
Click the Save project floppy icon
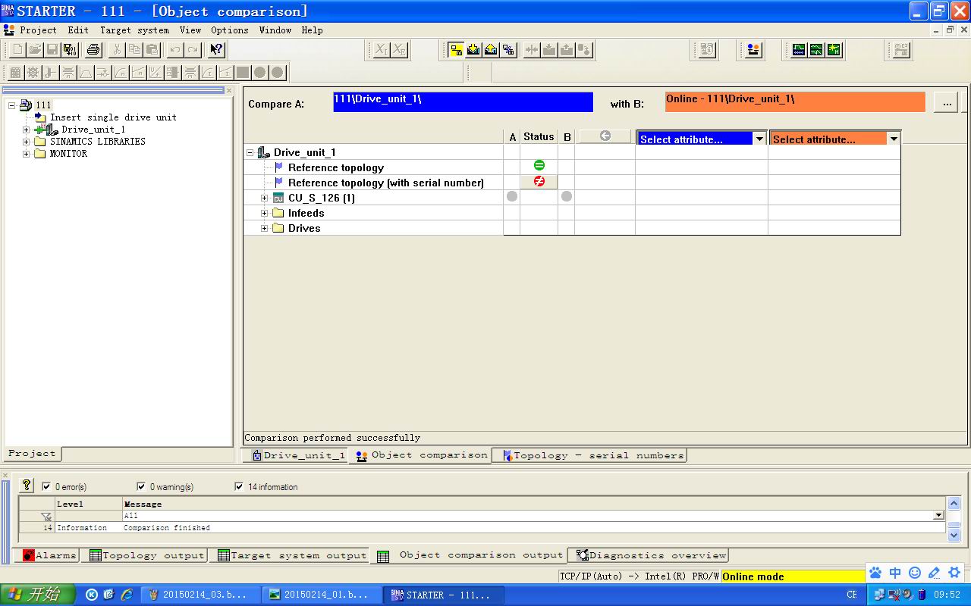click(x=52, y=50)
